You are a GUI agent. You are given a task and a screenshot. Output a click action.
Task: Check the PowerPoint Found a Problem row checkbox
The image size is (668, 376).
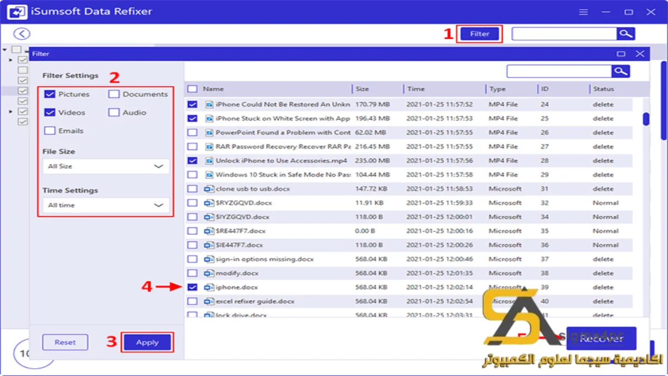(x=192, y=133)
